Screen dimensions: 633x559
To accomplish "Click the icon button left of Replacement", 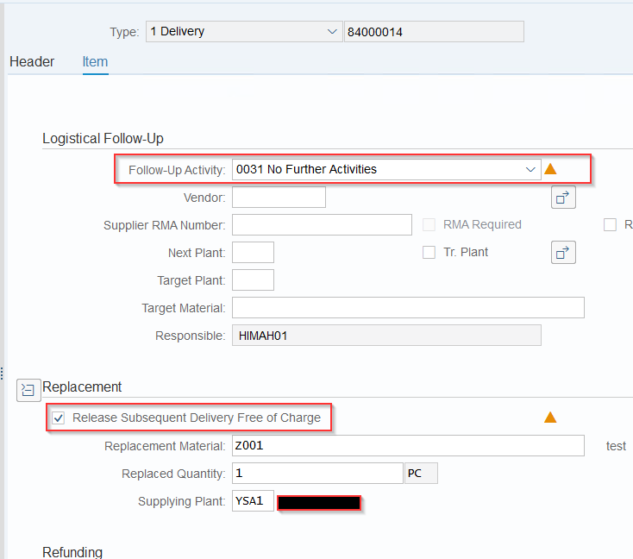I will [28, 390].
